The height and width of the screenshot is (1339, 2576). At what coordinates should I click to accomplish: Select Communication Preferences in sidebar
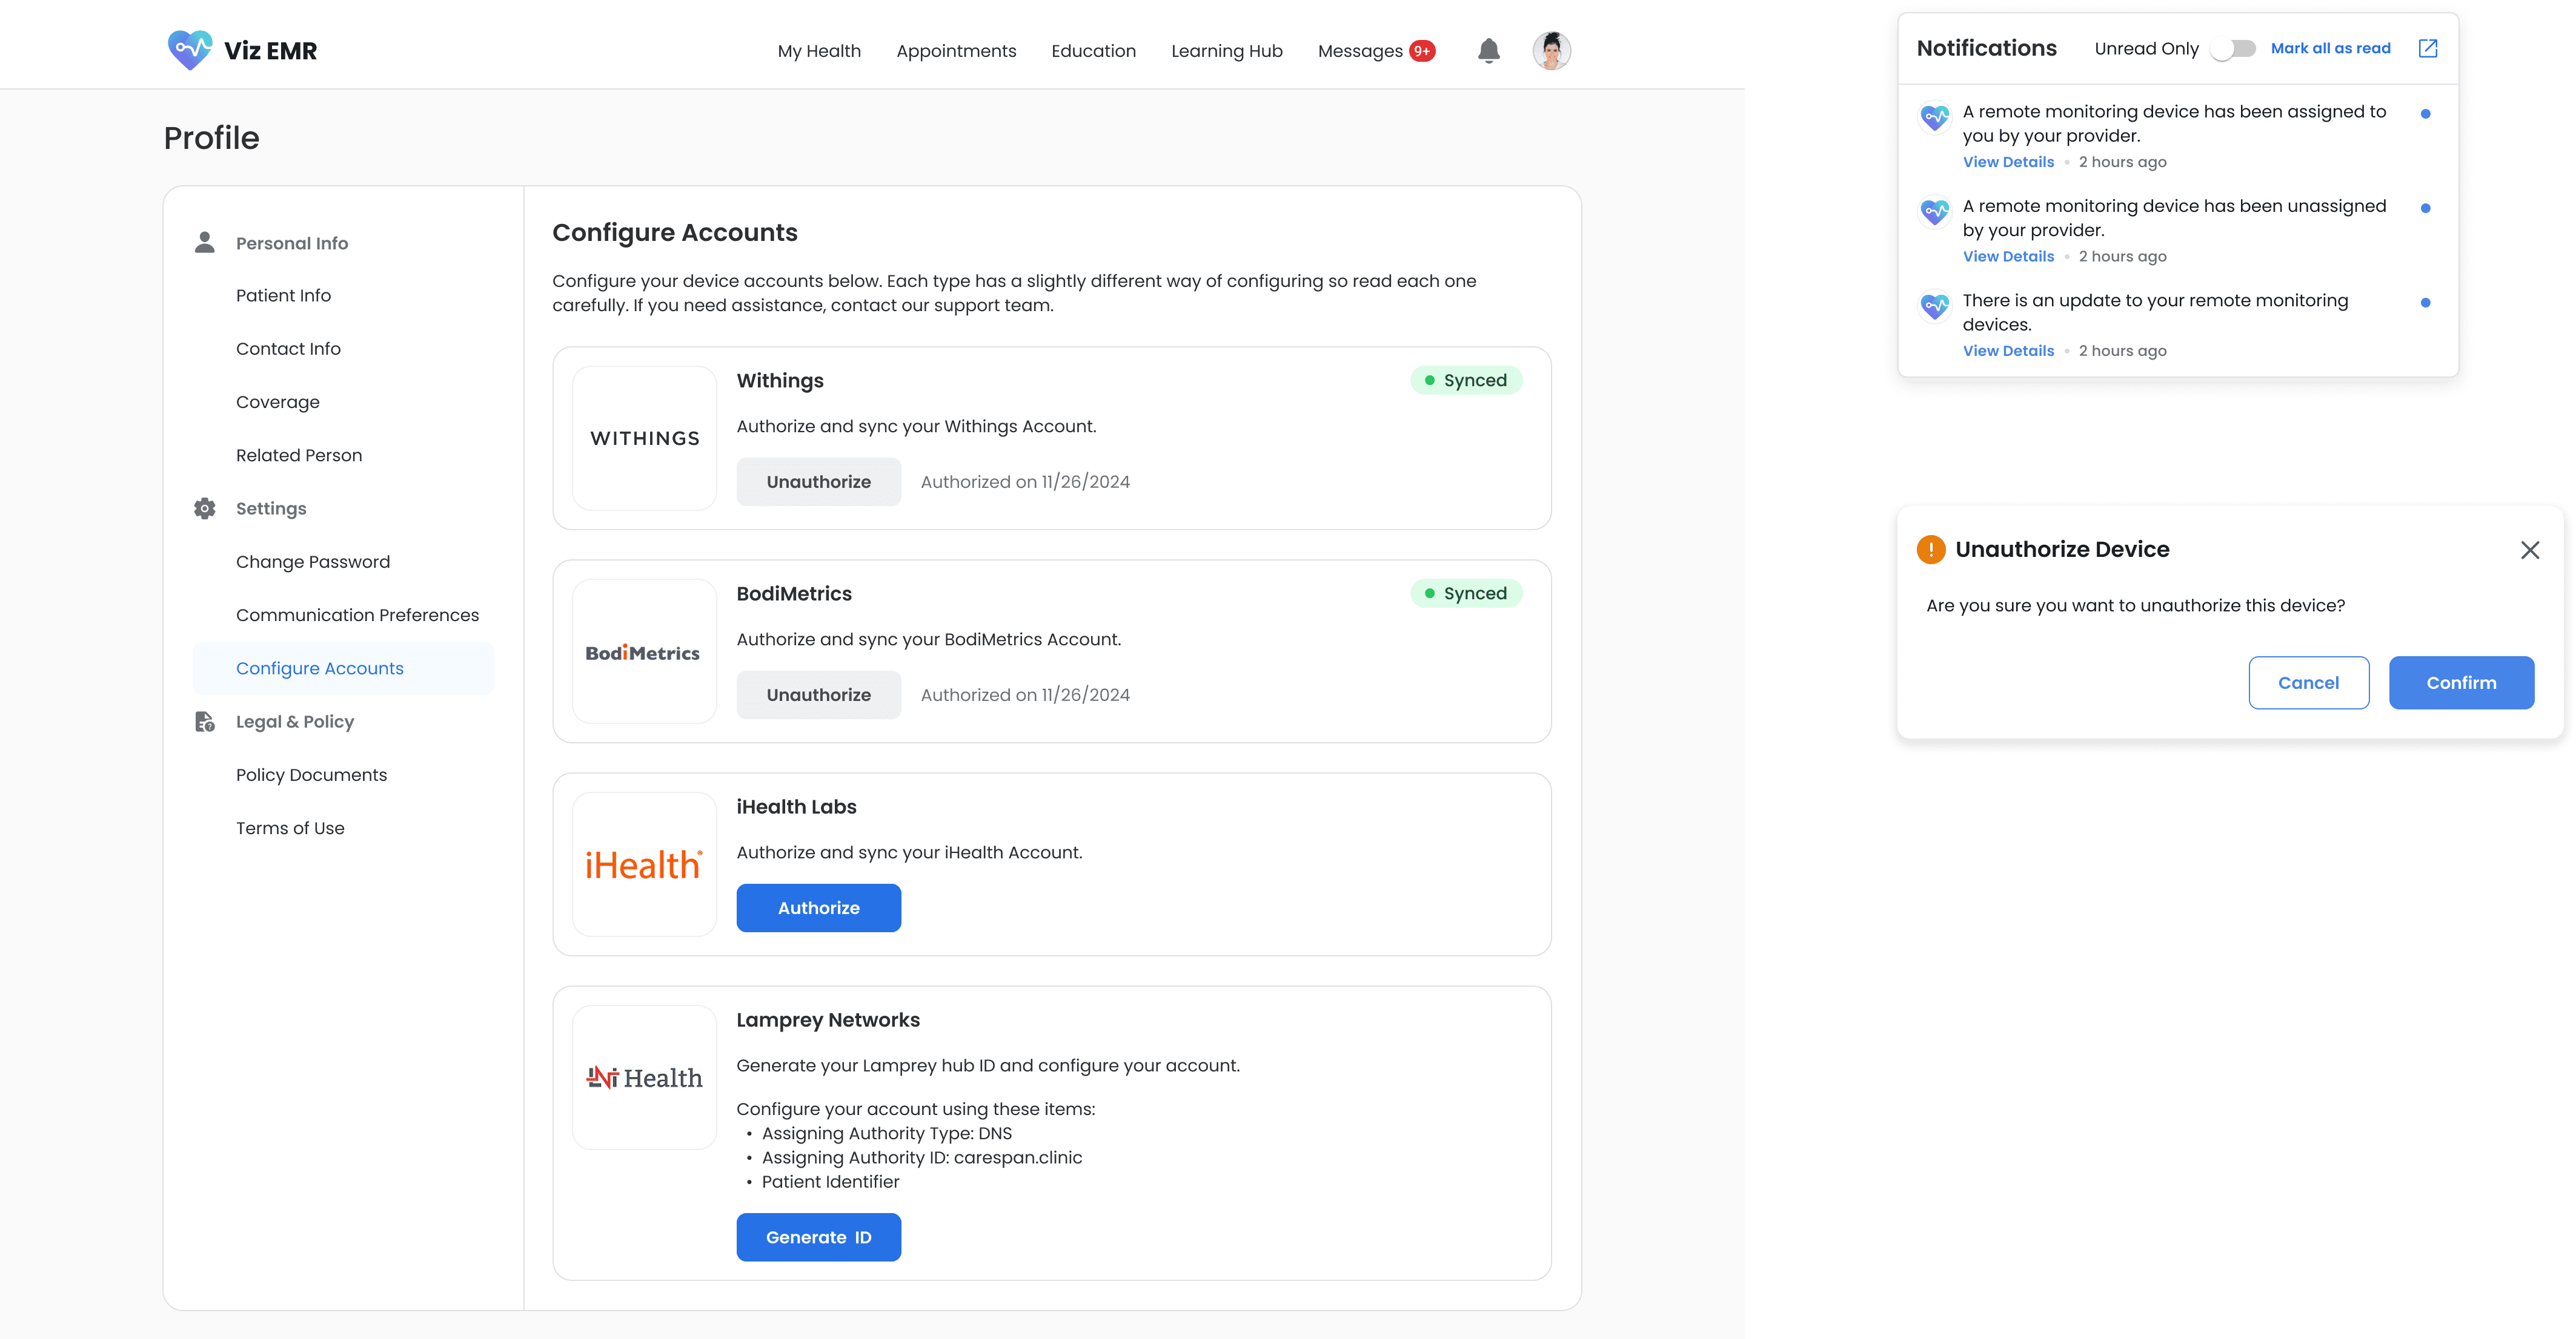tap(357, 614)
